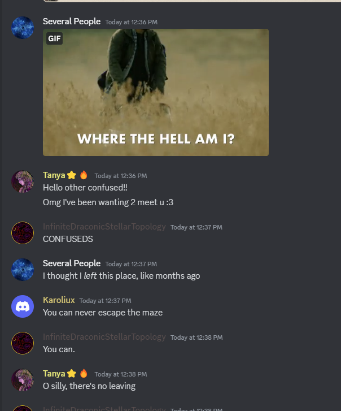Click the flame badge next to Tanya's 12:38 message
The width and height of the screenshot is (341, 411).
coord(84,373)
